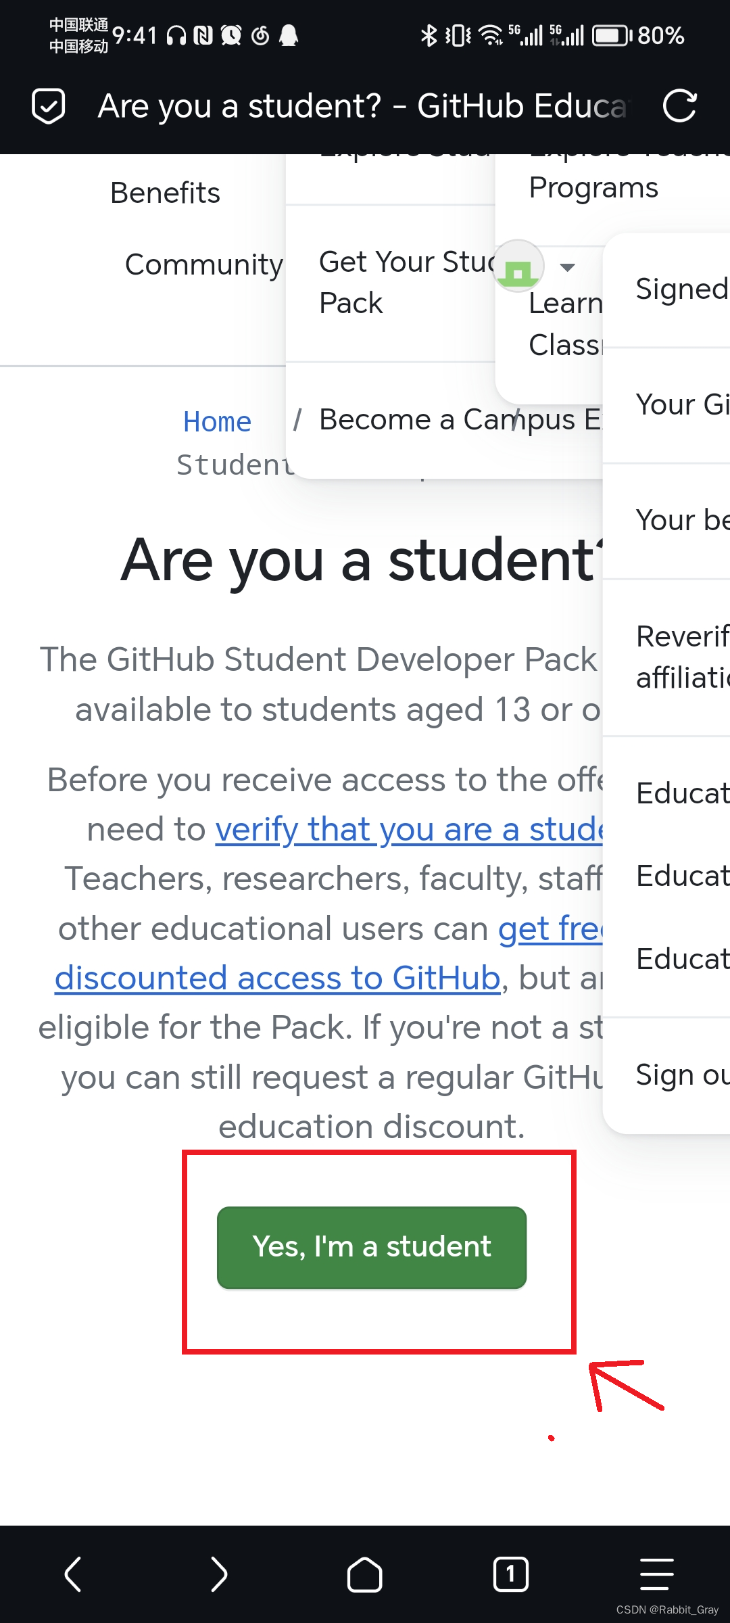Select Get Your Student Pack menu entry

point(391,283)
